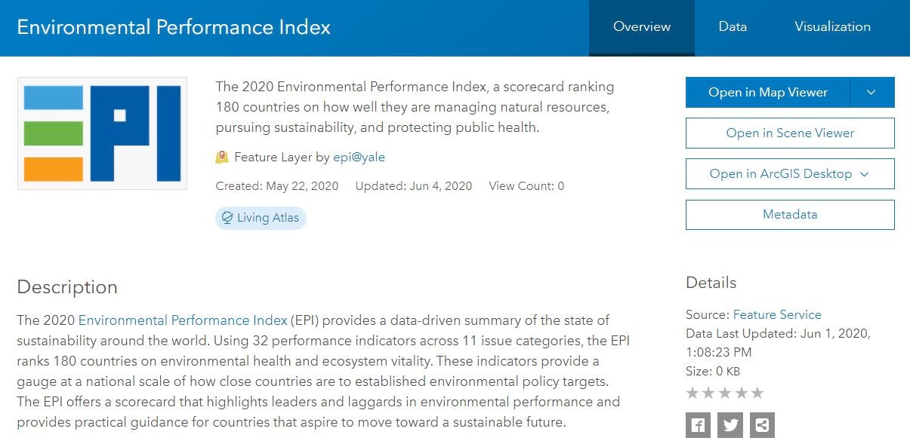
Task: Click the Twitter share icon
Action: (x=730, y=424)
